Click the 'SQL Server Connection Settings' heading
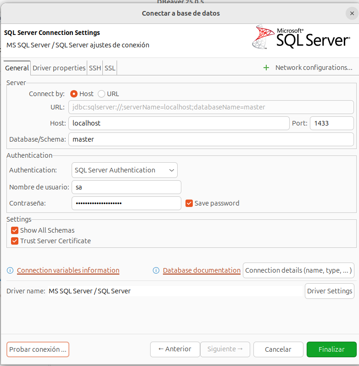Viewport: 359px width, 366px height. tap(52, 33)
